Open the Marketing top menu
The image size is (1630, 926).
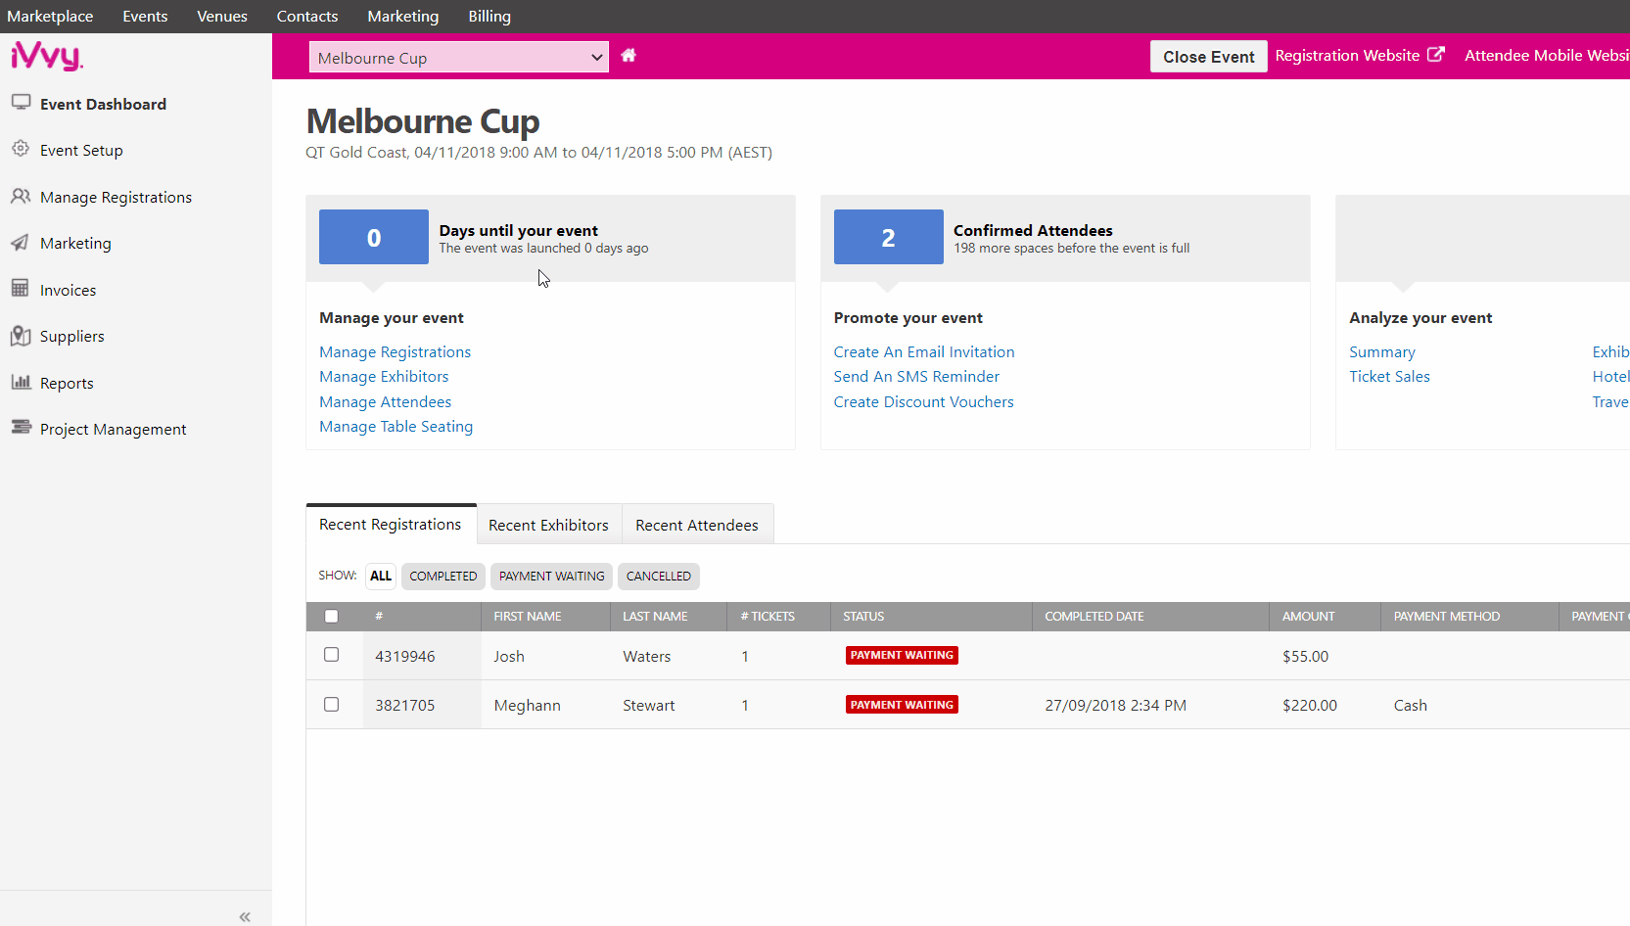pyautogui.click(x=403, y=17)
